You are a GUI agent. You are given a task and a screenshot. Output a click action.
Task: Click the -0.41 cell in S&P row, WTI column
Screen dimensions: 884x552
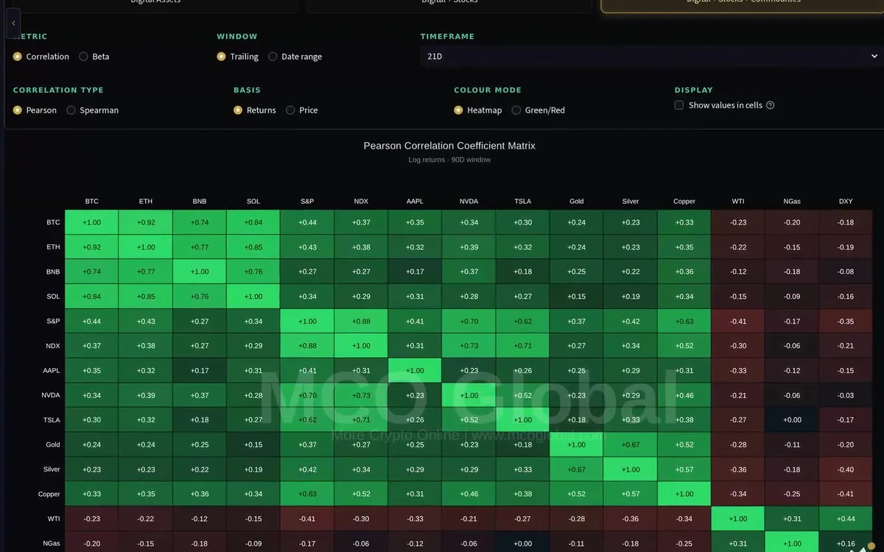[x=738, y=322]
